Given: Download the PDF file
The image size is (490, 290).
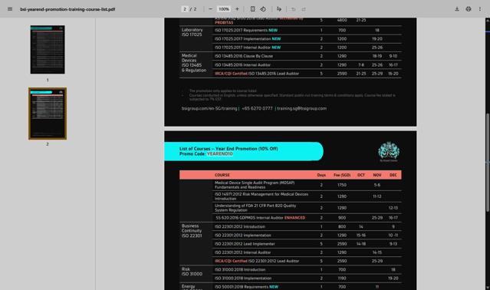Looking at the screenshot, I should coord(457,9).
